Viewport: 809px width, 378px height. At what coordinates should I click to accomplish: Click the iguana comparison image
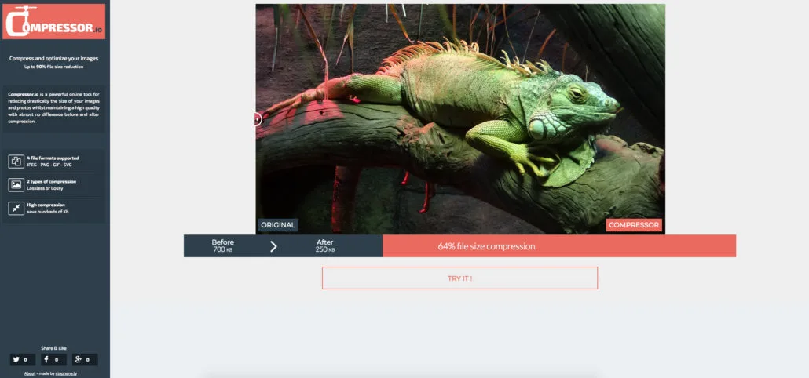(460, 119)
